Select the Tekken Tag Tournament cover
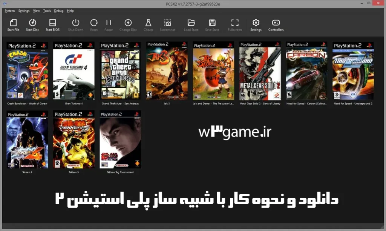This screenshot has width=386, height=231. [120, 139]
